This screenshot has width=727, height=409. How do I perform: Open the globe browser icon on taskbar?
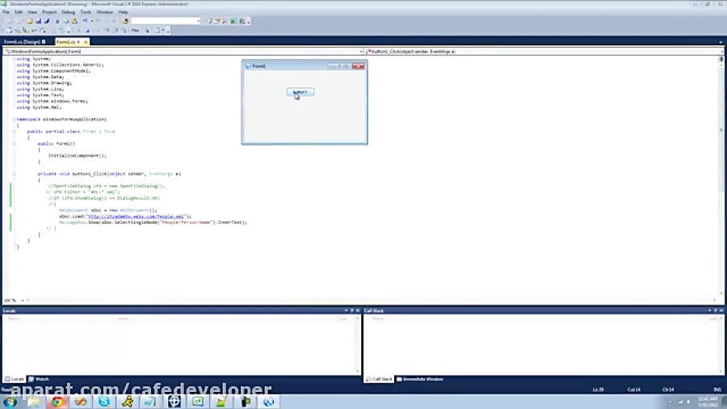(268, 402)
